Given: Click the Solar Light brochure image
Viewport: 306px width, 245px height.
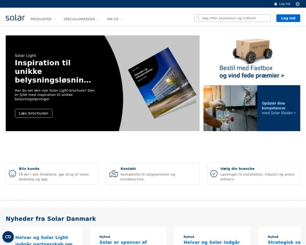Looking at the screenshot, I should (162, 83).
